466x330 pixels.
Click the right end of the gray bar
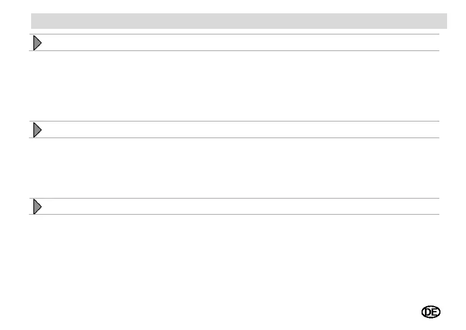[440, 21]
